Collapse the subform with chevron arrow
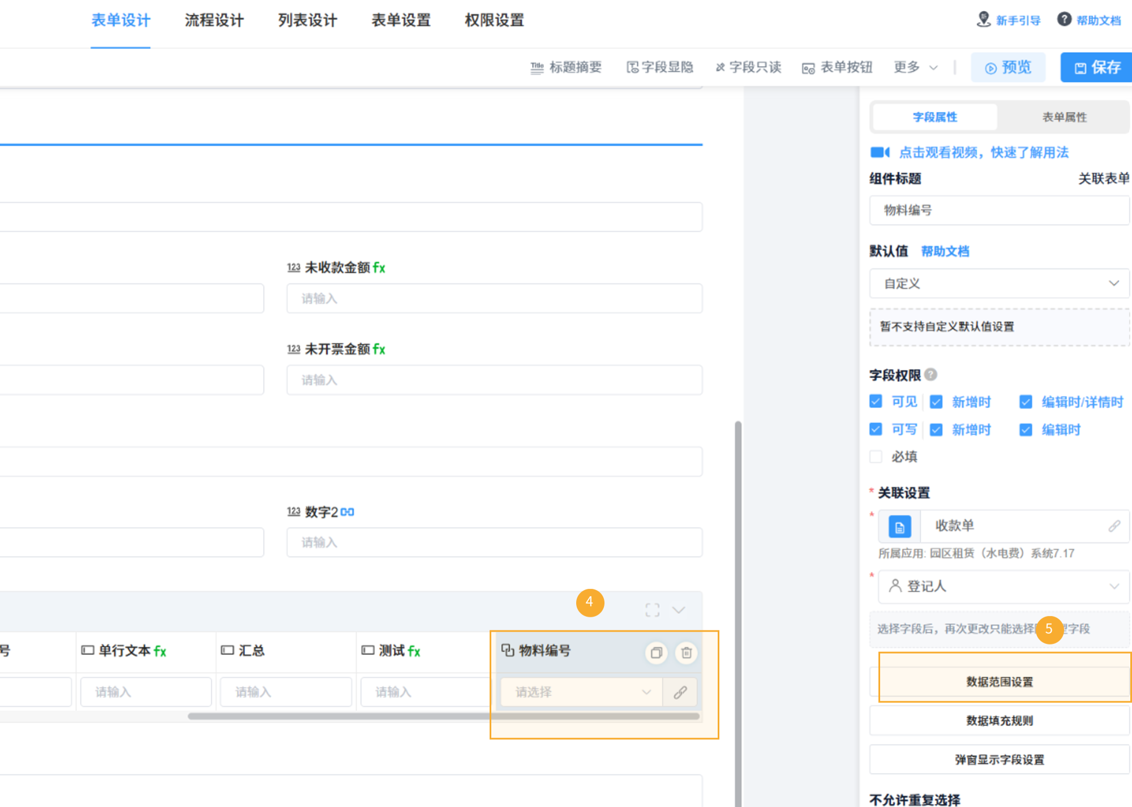 coord(679,610)
